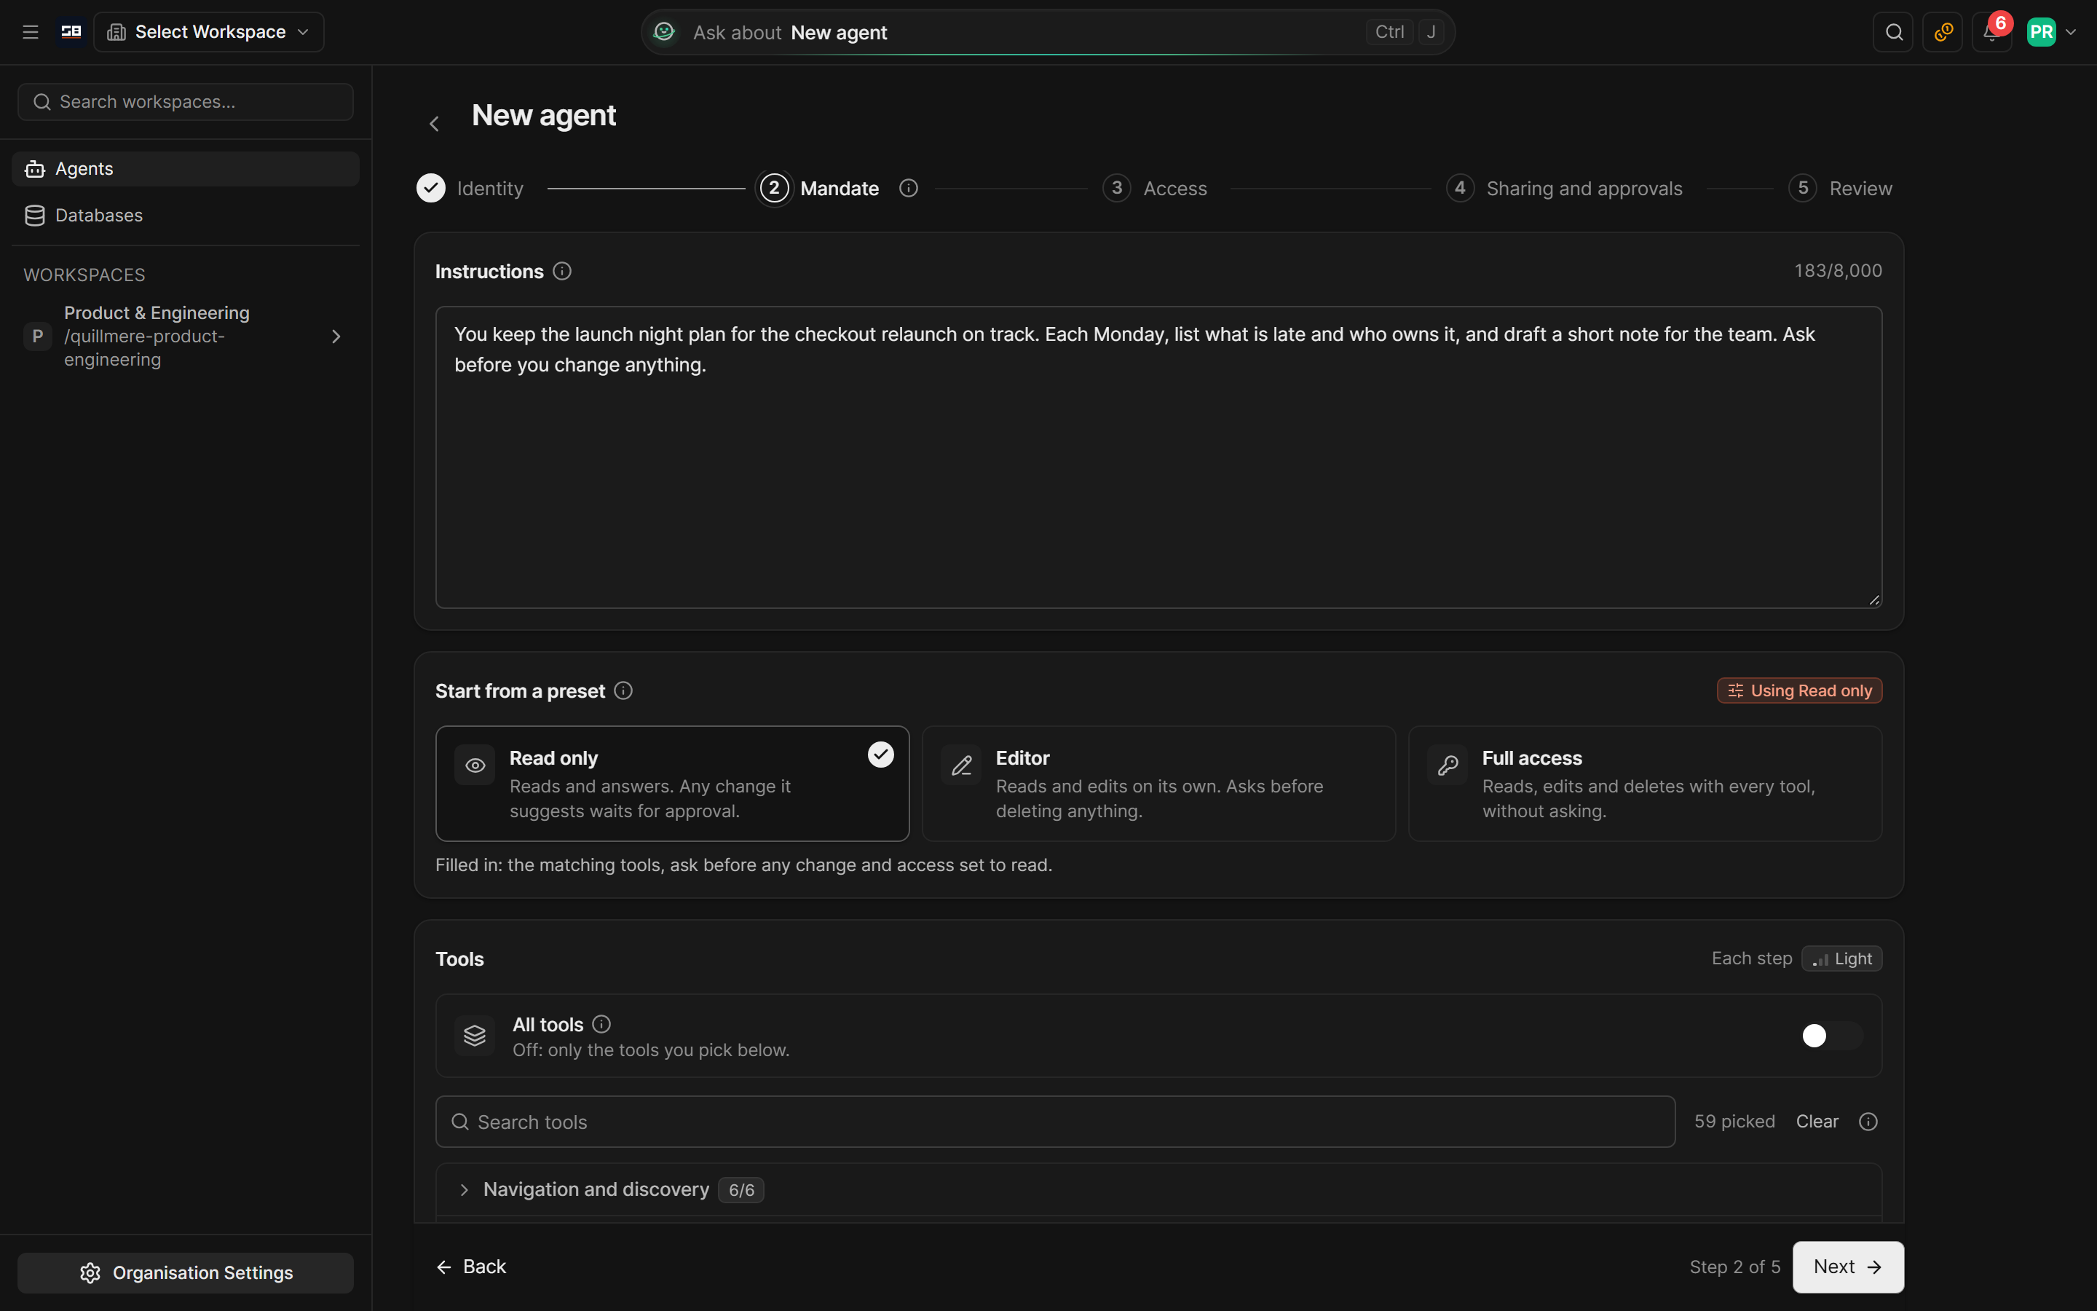Open user menu chevron beside avatar
2097x1311 pixels.
point(2071,32)
